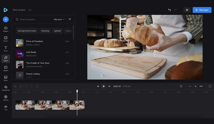The width and height of the screenshot is (214, 124).
Task: Select the relaxing tag
Action: click(x=45, y=31)
